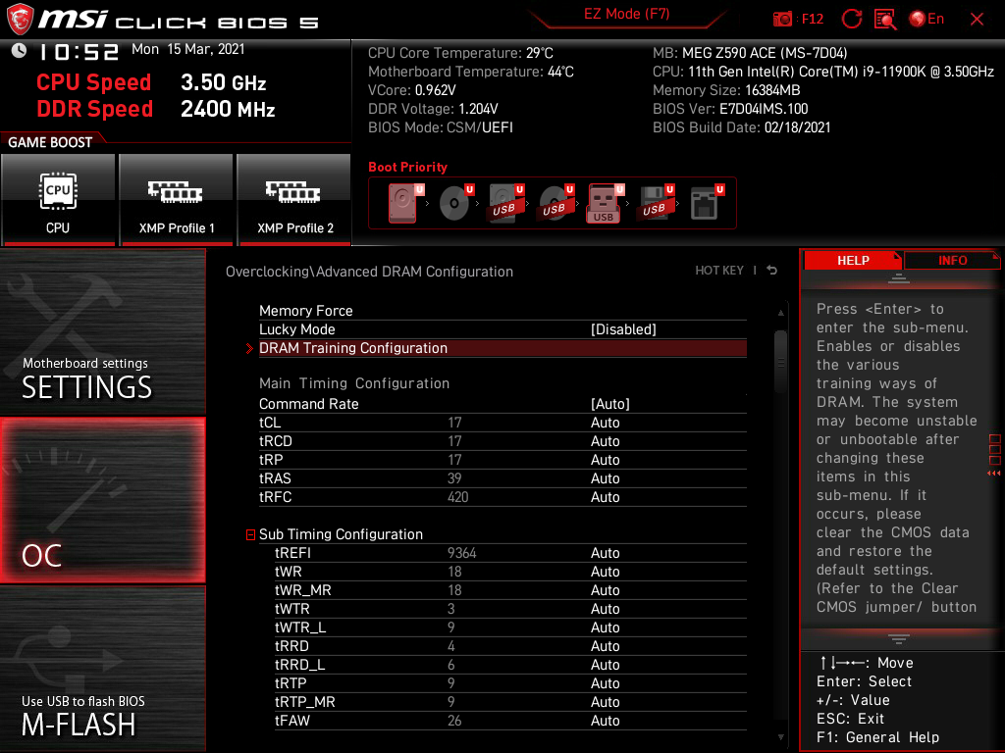Toggle XMP Profile 1

[x=176, y=200]
